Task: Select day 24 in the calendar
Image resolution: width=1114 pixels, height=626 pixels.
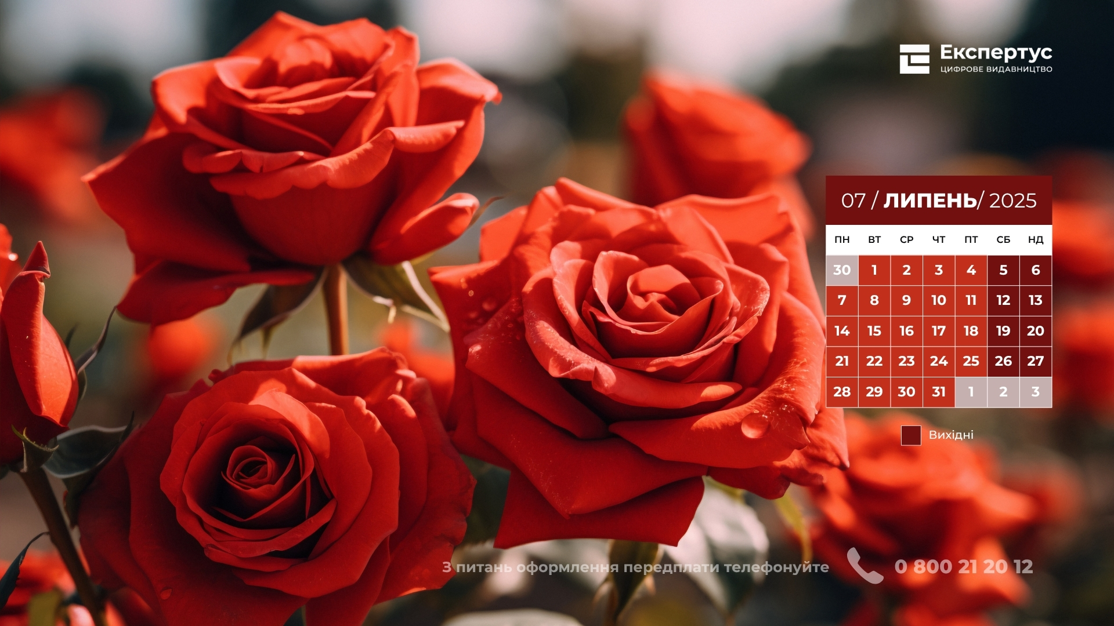Action: pos(939,361)
